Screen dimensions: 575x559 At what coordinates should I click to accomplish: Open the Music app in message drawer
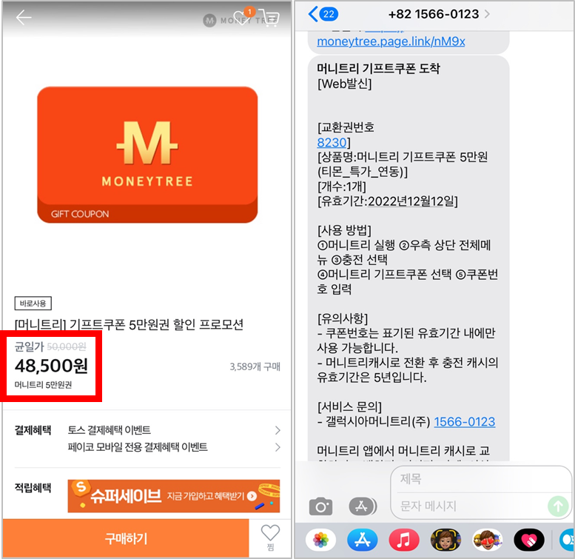pyautogui.click(x=404, y=540)
